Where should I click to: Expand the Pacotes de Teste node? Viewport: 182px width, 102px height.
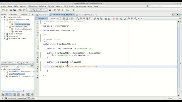5,34
